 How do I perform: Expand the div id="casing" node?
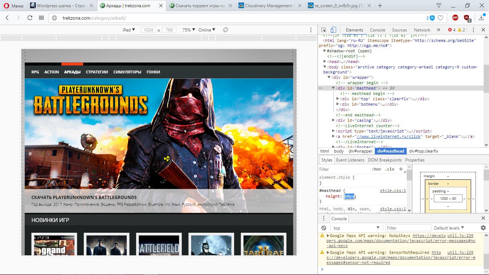[333, 120]
